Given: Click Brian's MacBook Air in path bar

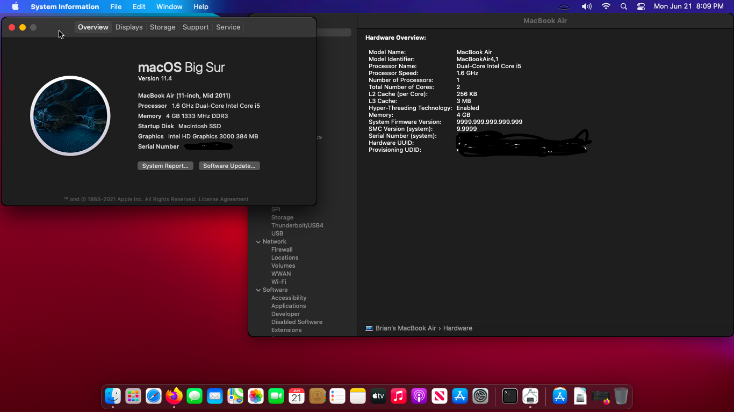Looking at the screenshot, I should tap(406, 328).
